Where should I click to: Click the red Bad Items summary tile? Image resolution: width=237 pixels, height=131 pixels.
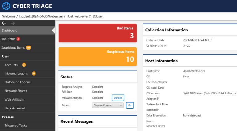[98, 33]
